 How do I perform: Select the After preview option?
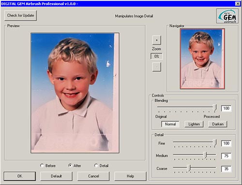(x=75, y=166)
